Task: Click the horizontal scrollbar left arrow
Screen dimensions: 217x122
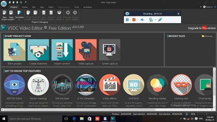Action: 3,110
